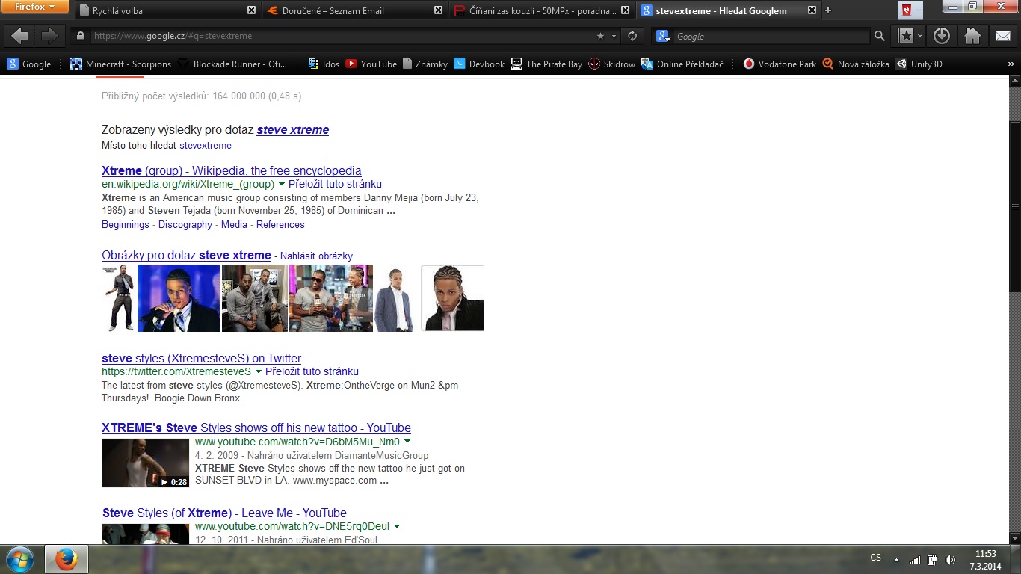
Task: Click Přeložit tuto stránku on the Wikipedia result
Action: click(x=335, y=184)
